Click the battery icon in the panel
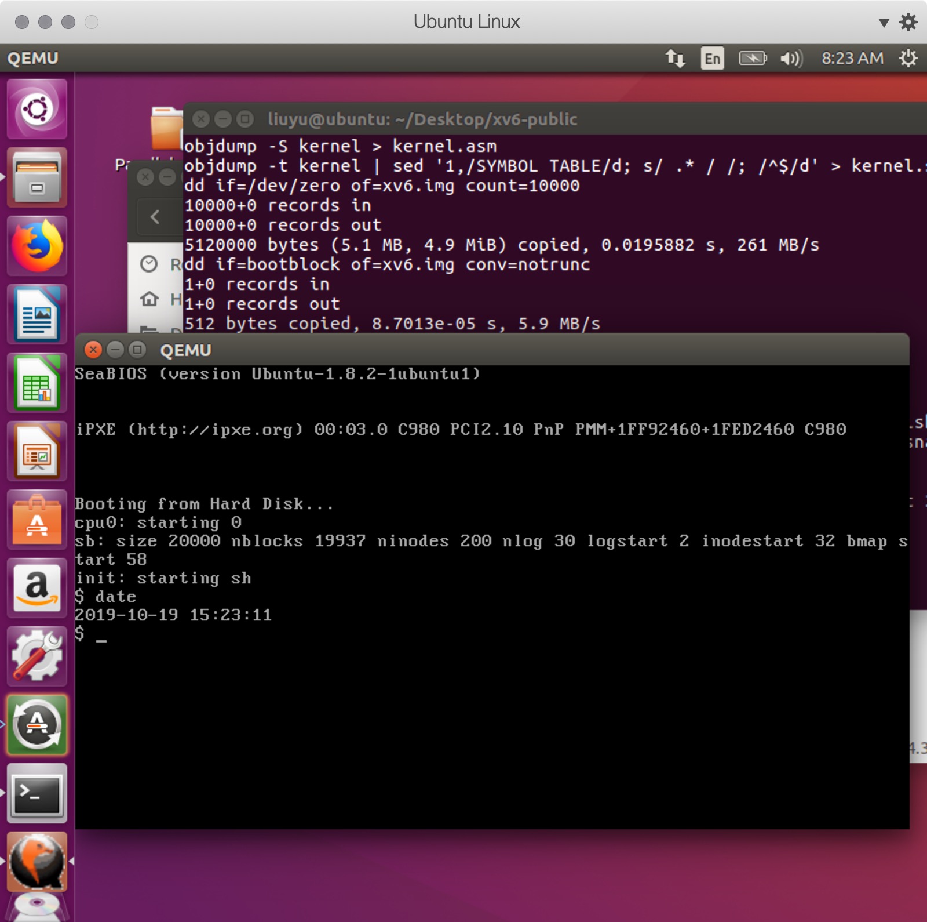 pyautogui.click(x=752, y=58)
